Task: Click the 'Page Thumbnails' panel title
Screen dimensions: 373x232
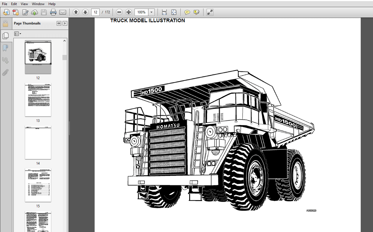Action: (27, 23)
